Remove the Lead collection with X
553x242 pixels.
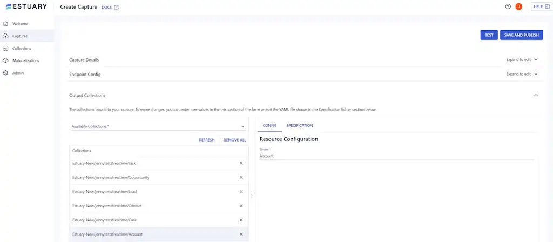coord(241,192)
